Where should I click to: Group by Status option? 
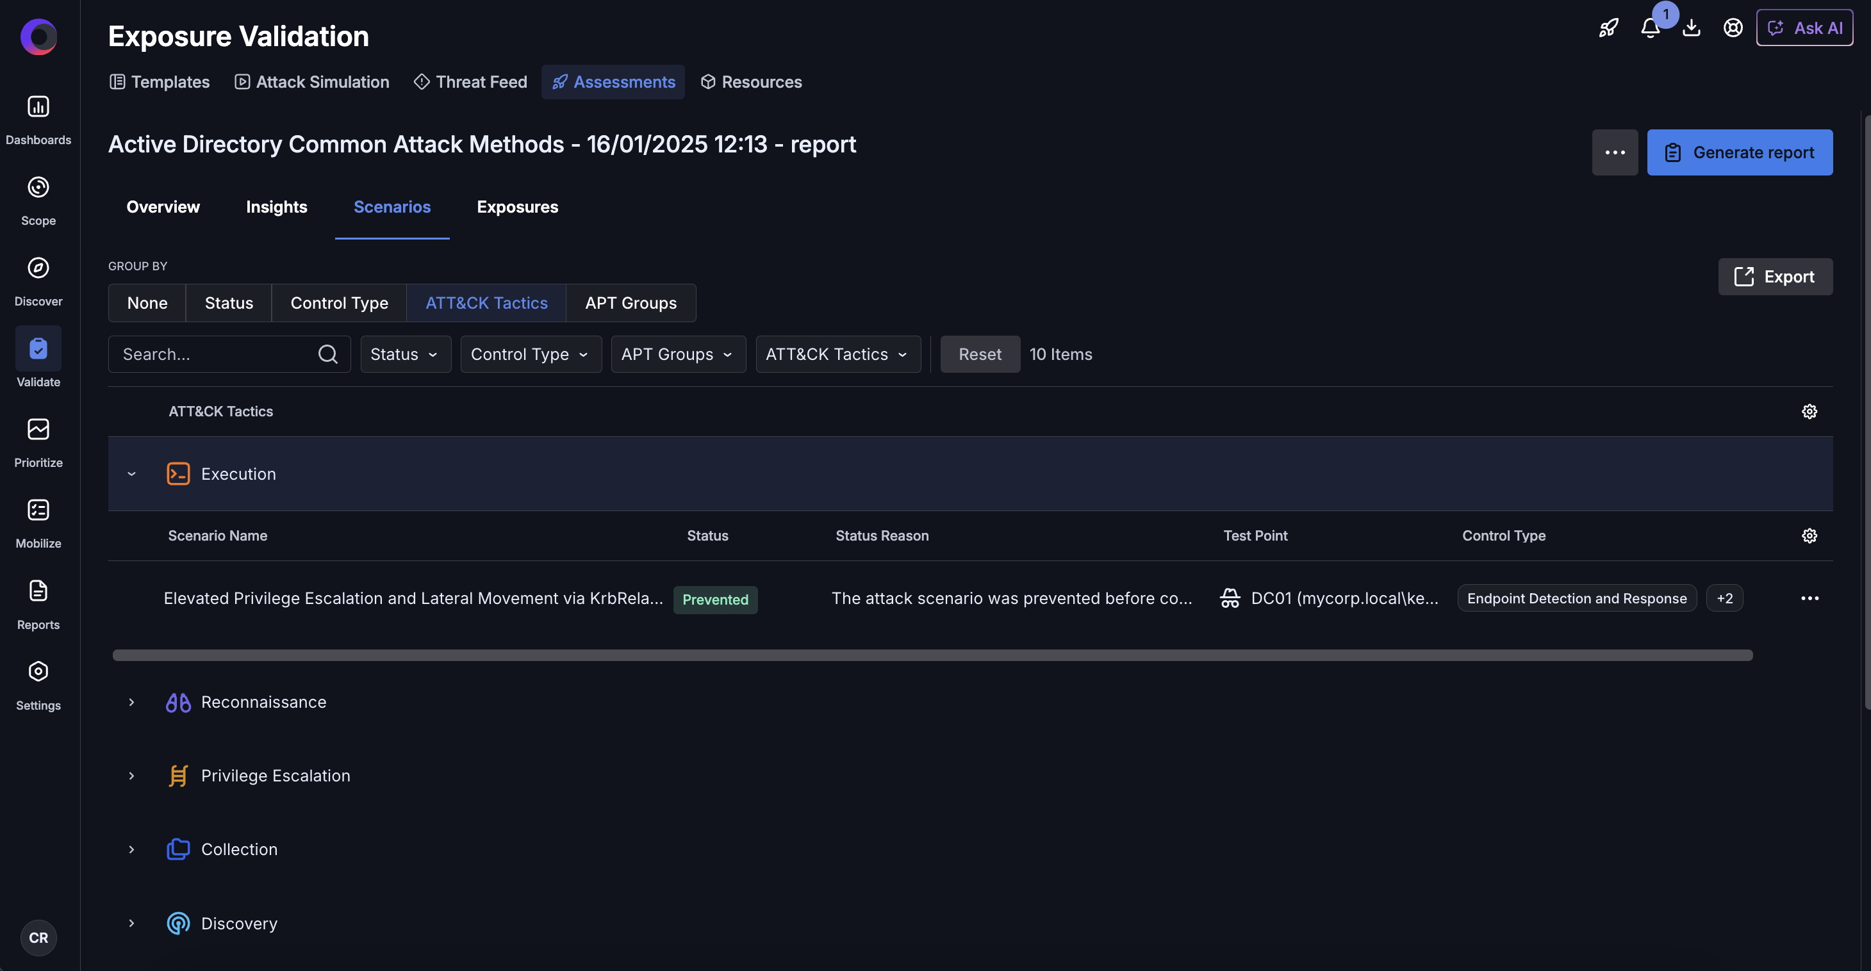point(229,303)
